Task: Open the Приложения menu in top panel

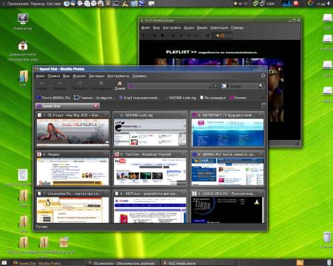Action: coord(18,4)
